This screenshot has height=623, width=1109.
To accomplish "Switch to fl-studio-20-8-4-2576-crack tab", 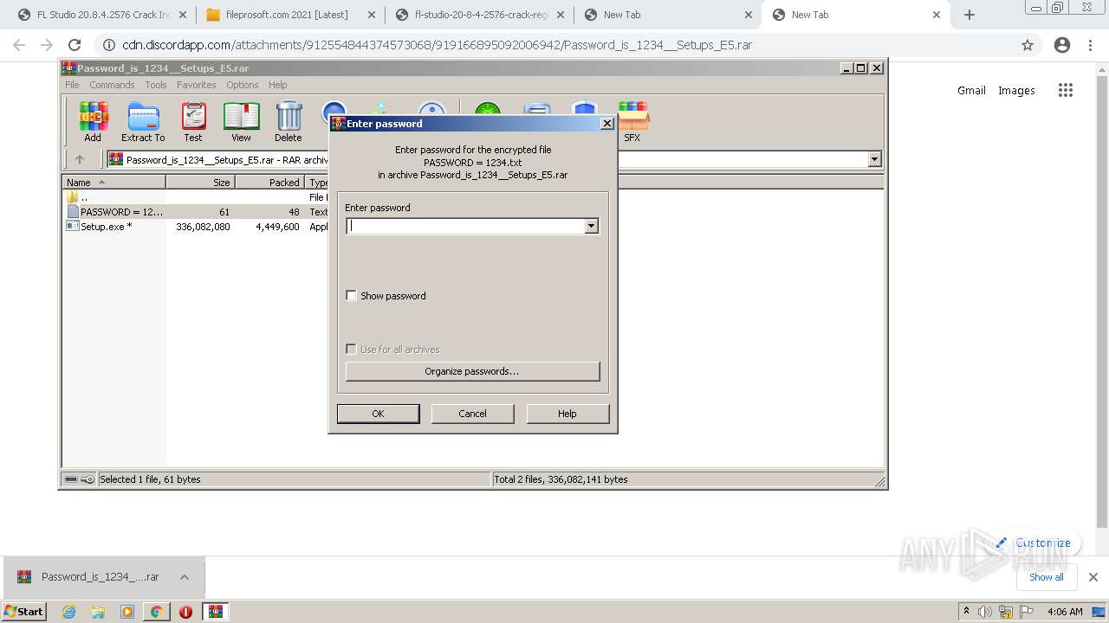I will (478, 15).
